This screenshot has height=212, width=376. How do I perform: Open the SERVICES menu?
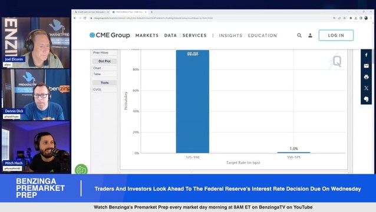pyautogui.click(x=194, y=35)
